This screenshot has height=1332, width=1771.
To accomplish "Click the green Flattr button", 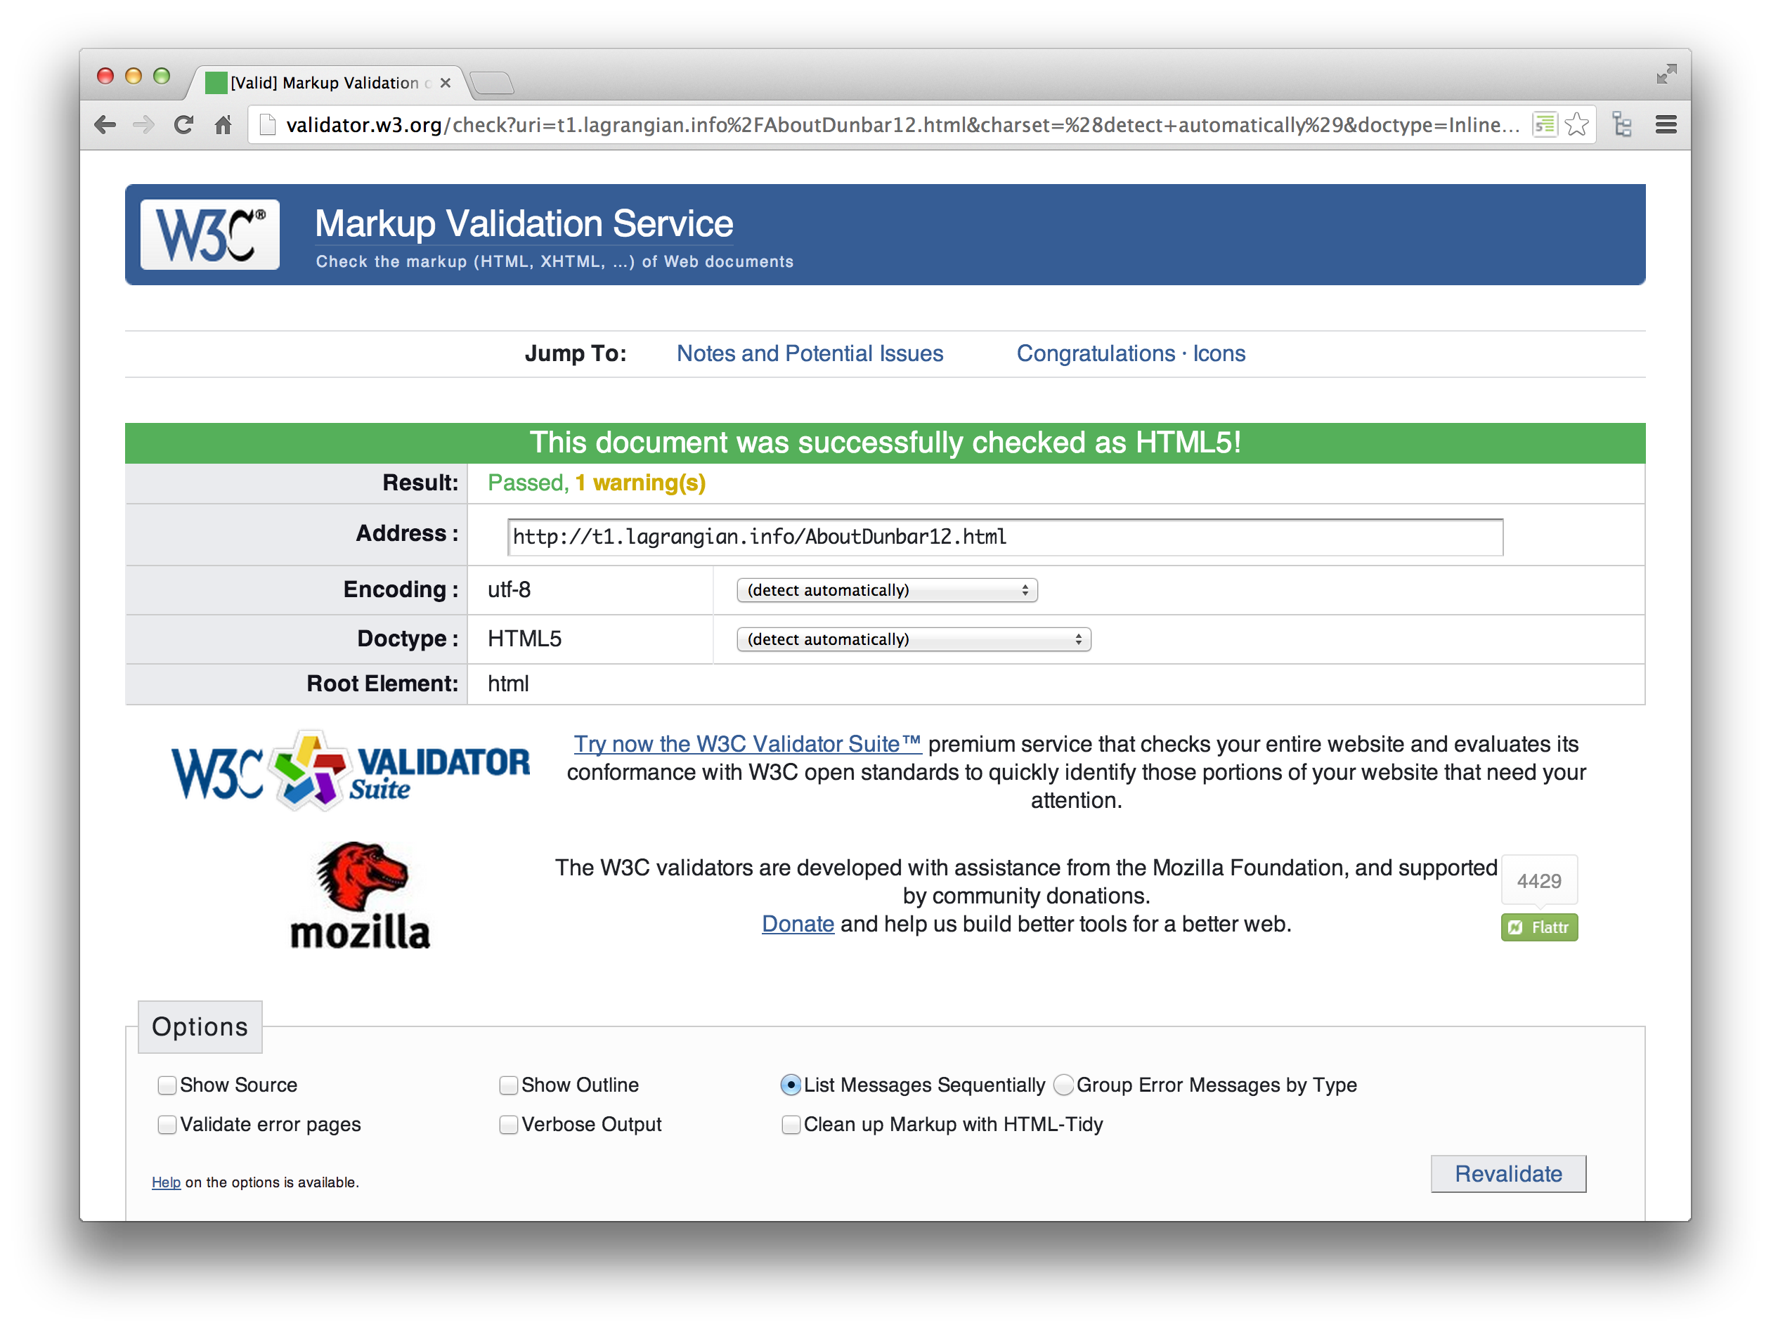I will coord(1538,927).
